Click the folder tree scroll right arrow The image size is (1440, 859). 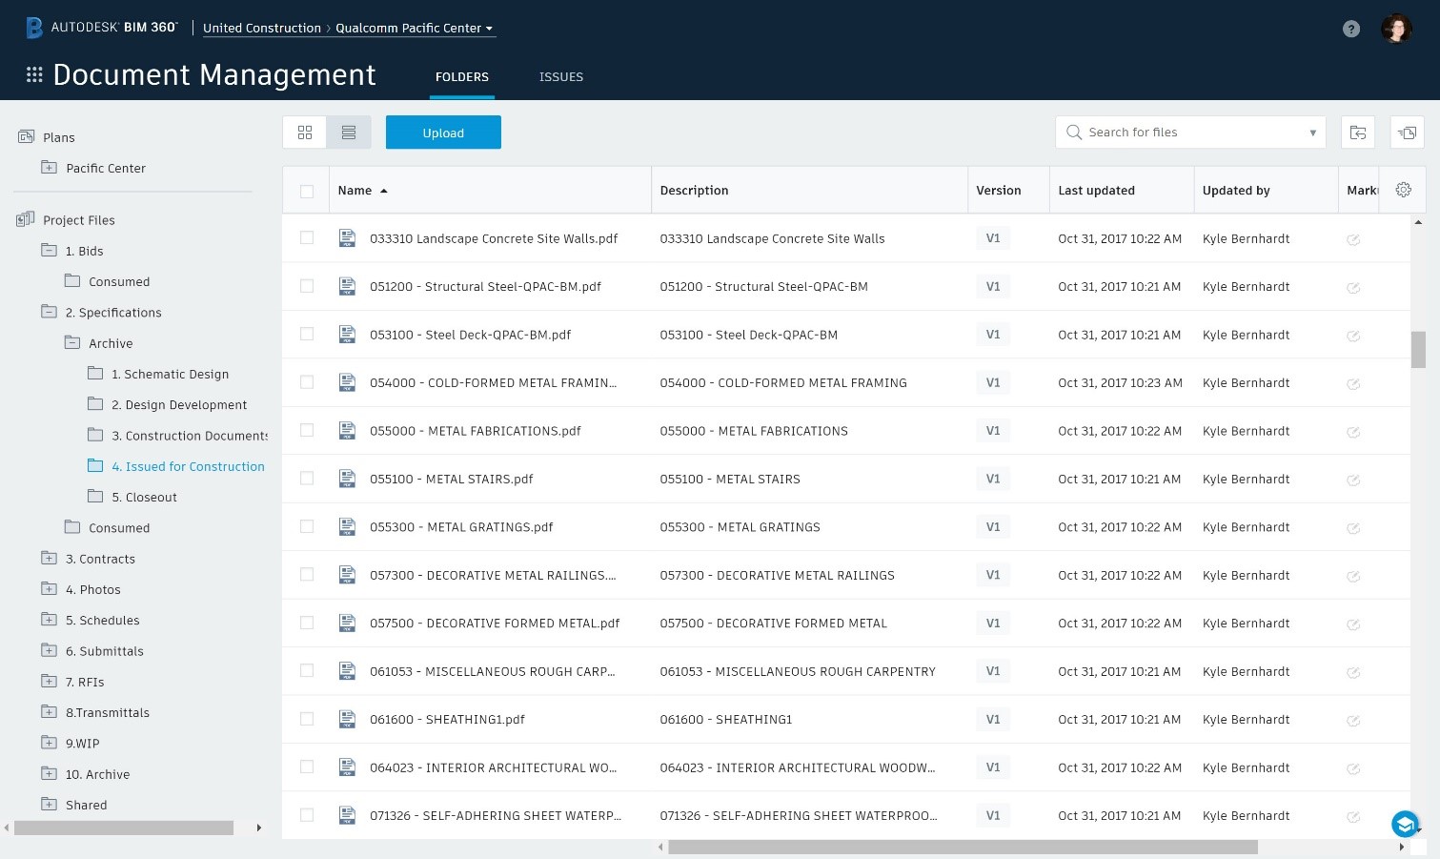(258, 828)
